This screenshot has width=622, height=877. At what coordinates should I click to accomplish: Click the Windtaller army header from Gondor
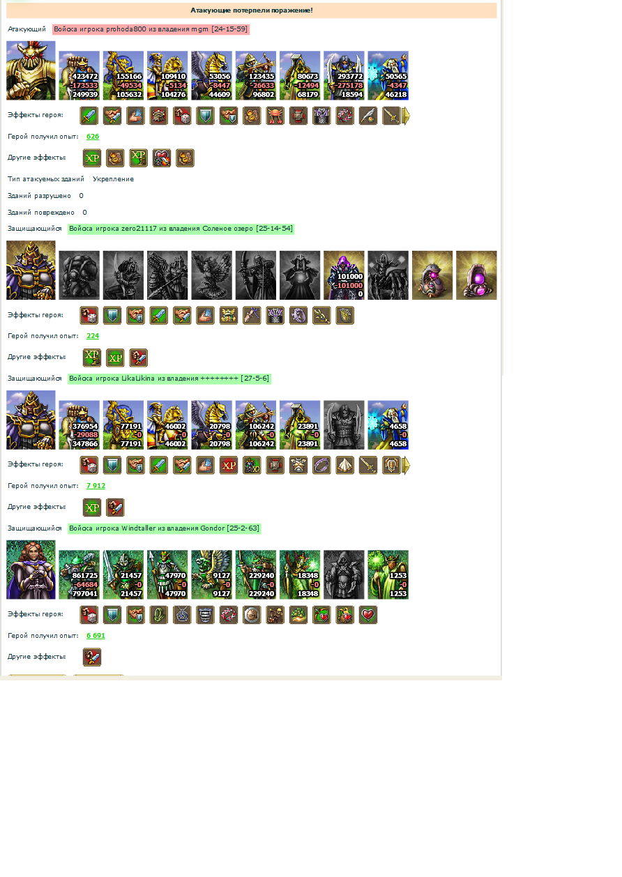tap(165, 528)
